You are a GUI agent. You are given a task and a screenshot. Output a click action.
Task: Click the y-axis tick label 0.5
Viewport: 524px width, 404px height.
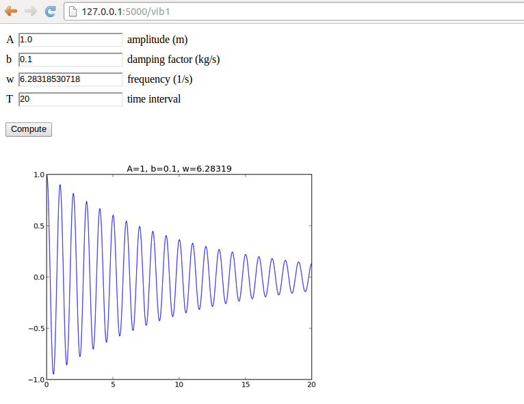(39, 226)
